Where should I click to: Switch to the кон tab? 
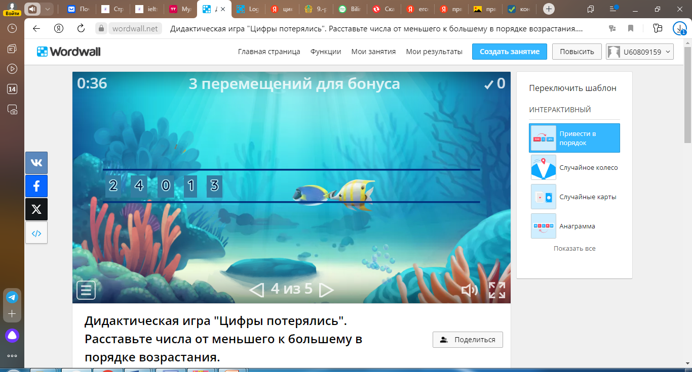tap(519, 9)
